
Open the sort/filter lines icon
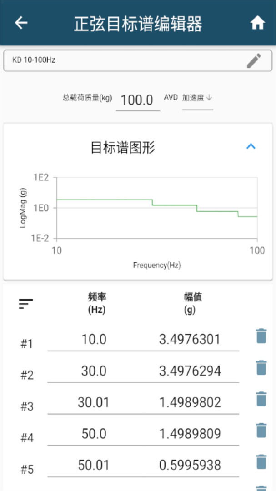[x=25, y=304]
